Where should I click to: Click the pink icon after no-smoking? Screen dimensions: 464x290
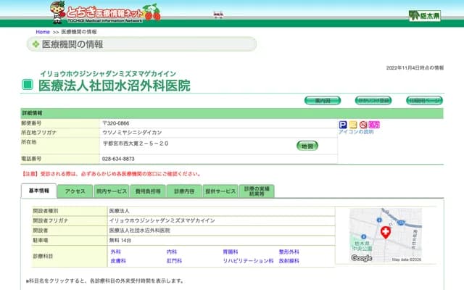coord(374,125)
